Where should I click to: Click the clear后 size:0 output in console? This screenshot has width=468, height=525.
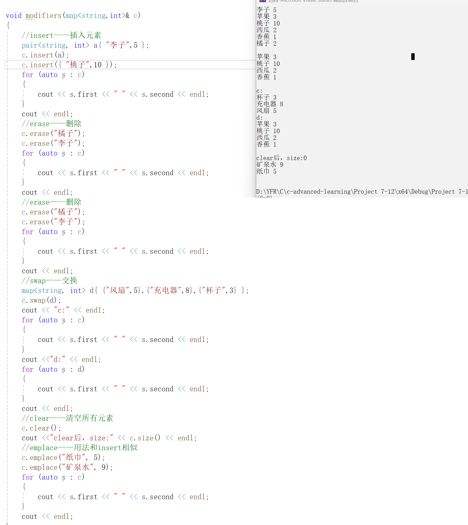(281, 158)
